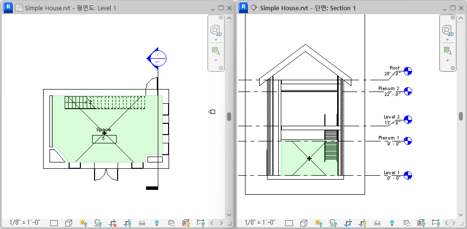Reveal hidden elements bulb in Section 1 view
The width and height of the screenshot is (467, 229).
click(x=392, y=223)
